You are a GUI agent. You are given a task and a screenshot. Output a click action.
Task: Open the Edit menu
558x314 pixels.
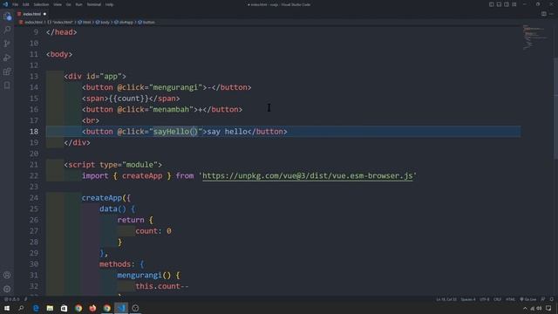point(26,4)
